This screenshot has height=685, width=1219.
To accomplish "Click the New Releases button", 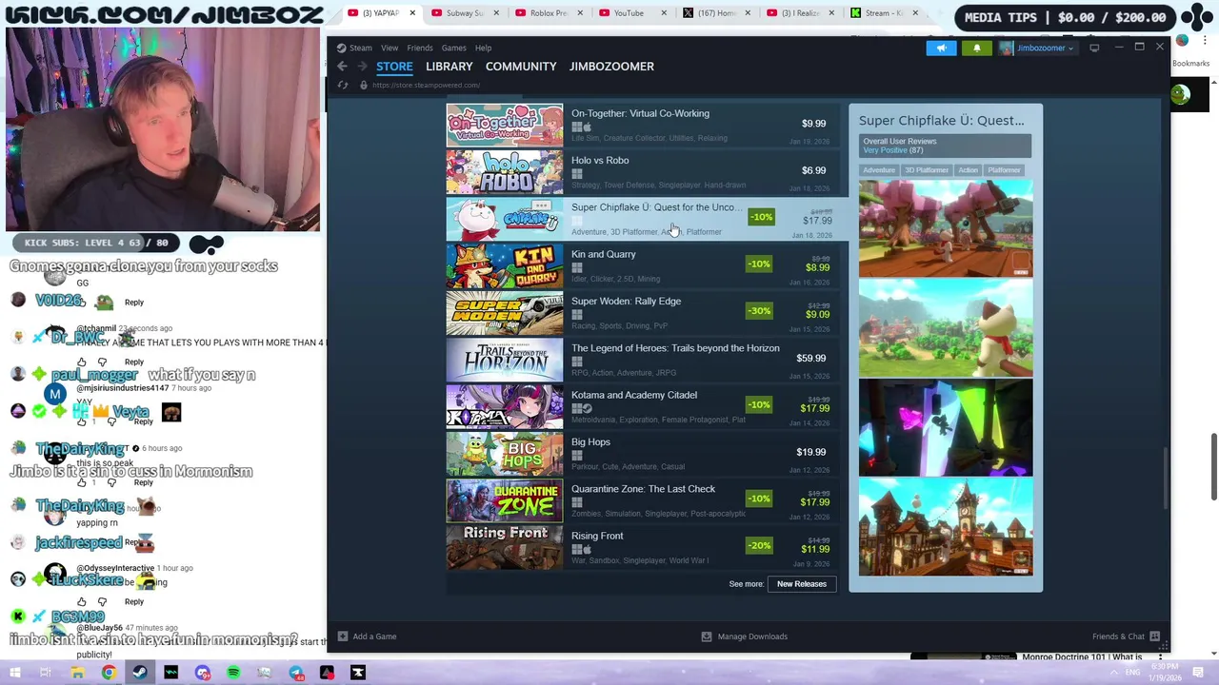I will pyautogui.click(x=802, y=584).
